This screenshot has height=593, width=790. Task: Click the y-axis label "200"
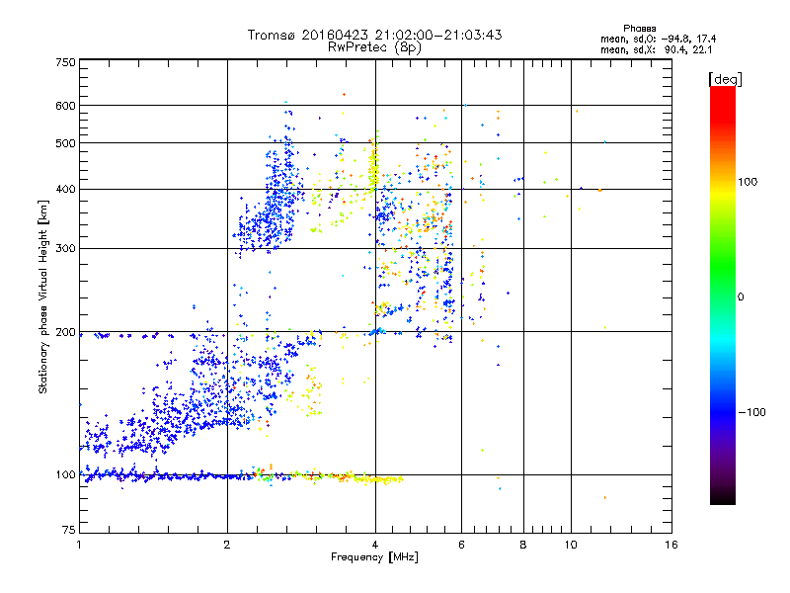tap(65, 332)
